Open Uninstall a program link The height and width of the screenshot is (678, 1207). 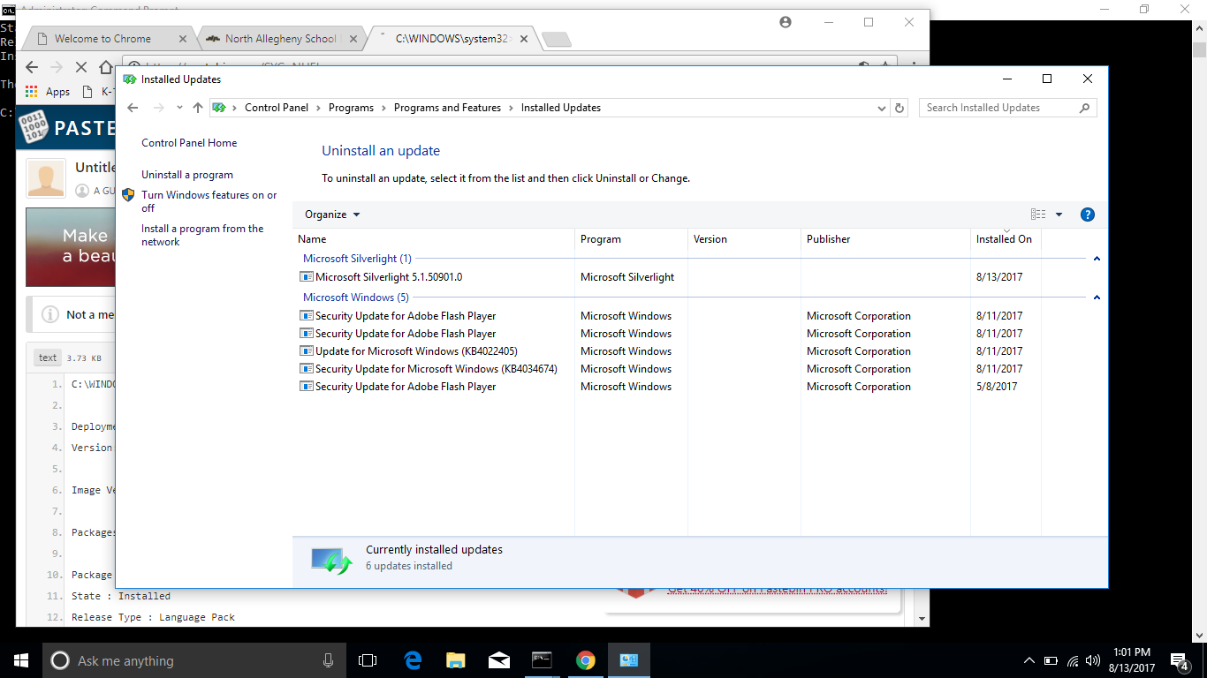point(187,175)
